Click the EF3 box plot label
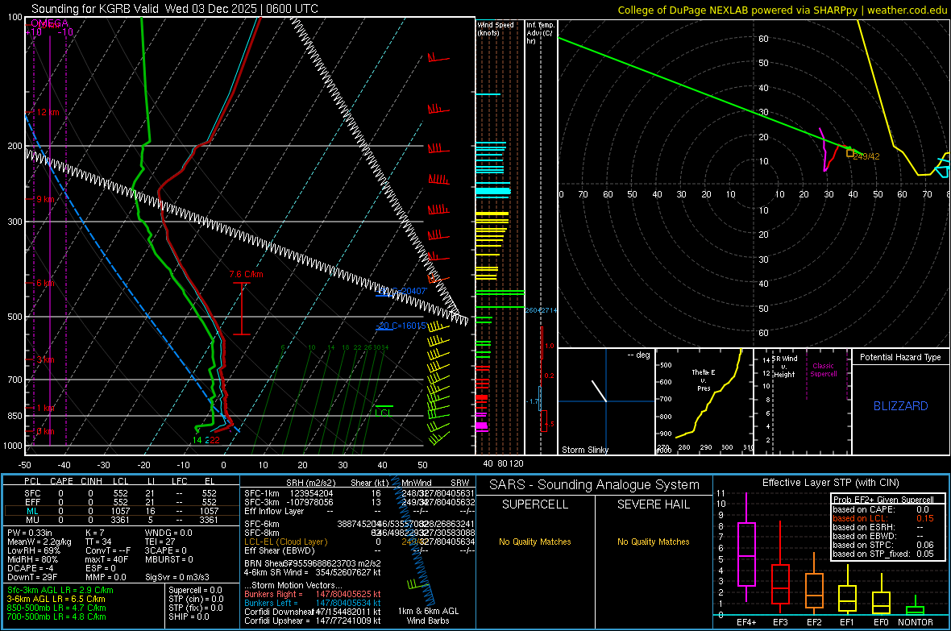The image size is (951, 631). coord(780,622)
